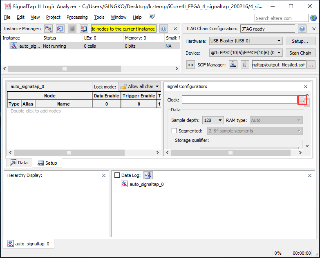
Task: Open the Lock mode dropdown
Action: point(140,86)
